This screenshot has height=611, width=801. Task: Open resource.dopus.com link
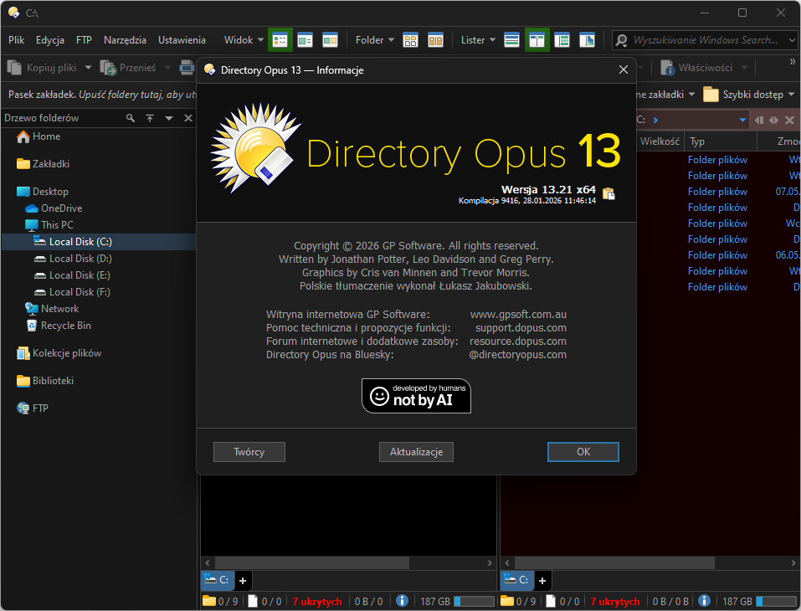click(518, 341)
